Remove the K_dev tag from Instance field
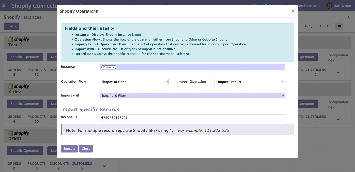This screenshot has width=355, height=172. 114,67
